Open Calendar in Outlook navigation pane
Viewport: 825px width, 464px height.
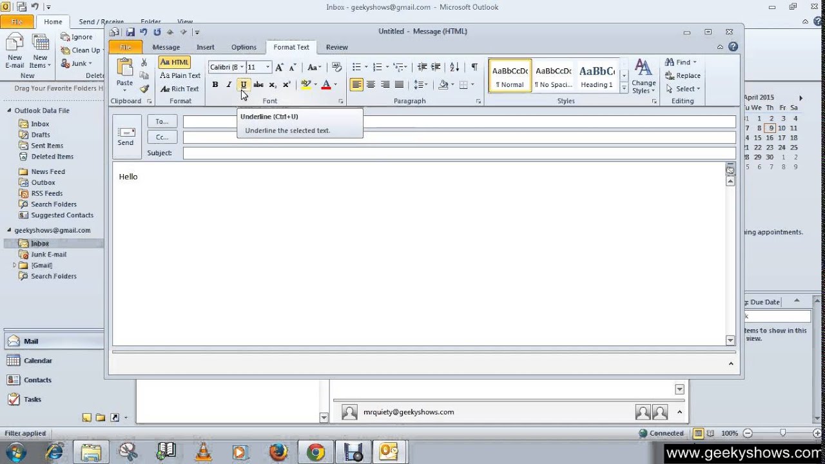coord(38,361)
